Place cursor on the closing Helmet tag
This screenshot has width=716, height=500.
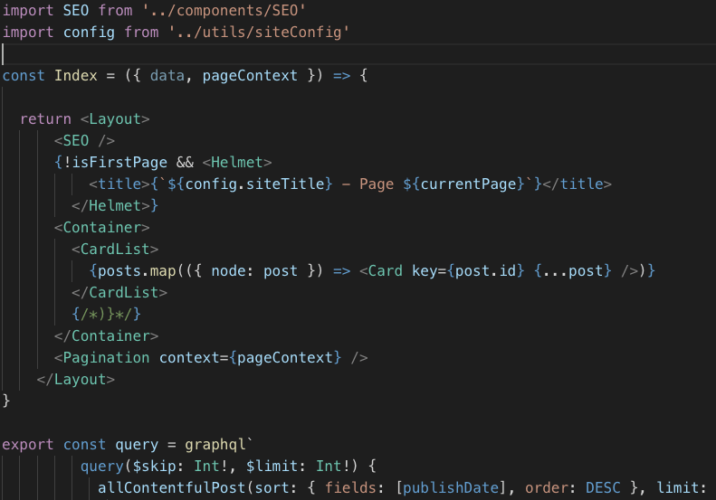[115, 205]
